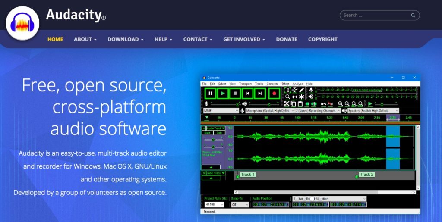Select the I-beam Selection tool
Image resolution: width=442 pixels, height=222 pixels.
point(287,90)
